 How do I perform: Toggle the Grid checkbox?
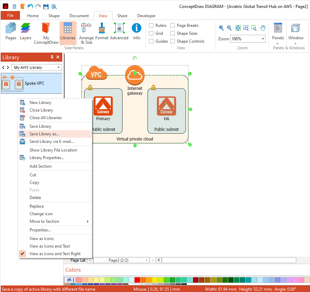click(x=151, y=33)
